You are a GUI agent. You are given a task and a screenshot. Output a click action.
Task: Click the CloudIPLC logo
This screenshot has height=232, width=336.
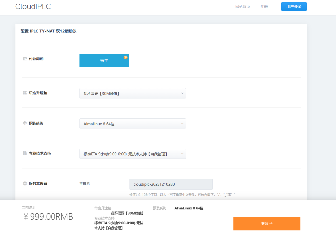click(x=33, y=7)
